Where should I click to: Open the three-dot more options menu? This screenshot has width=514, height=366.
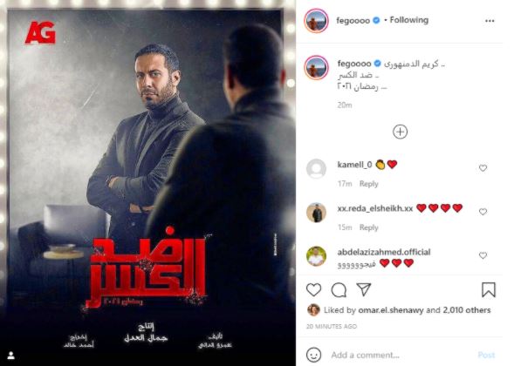tap(490, 21)
